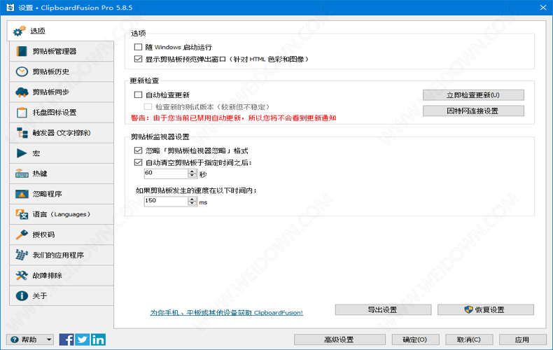Click the help question-mark icon
Image resolution: width=553 pixels, height=350 pixels.
pos(15,339)
